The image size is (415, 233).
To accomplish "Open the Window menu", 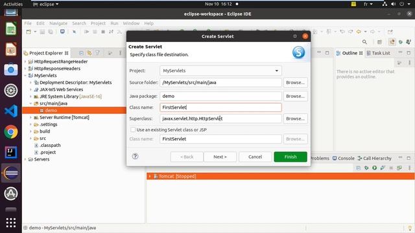I will click(x=131, y=23).
